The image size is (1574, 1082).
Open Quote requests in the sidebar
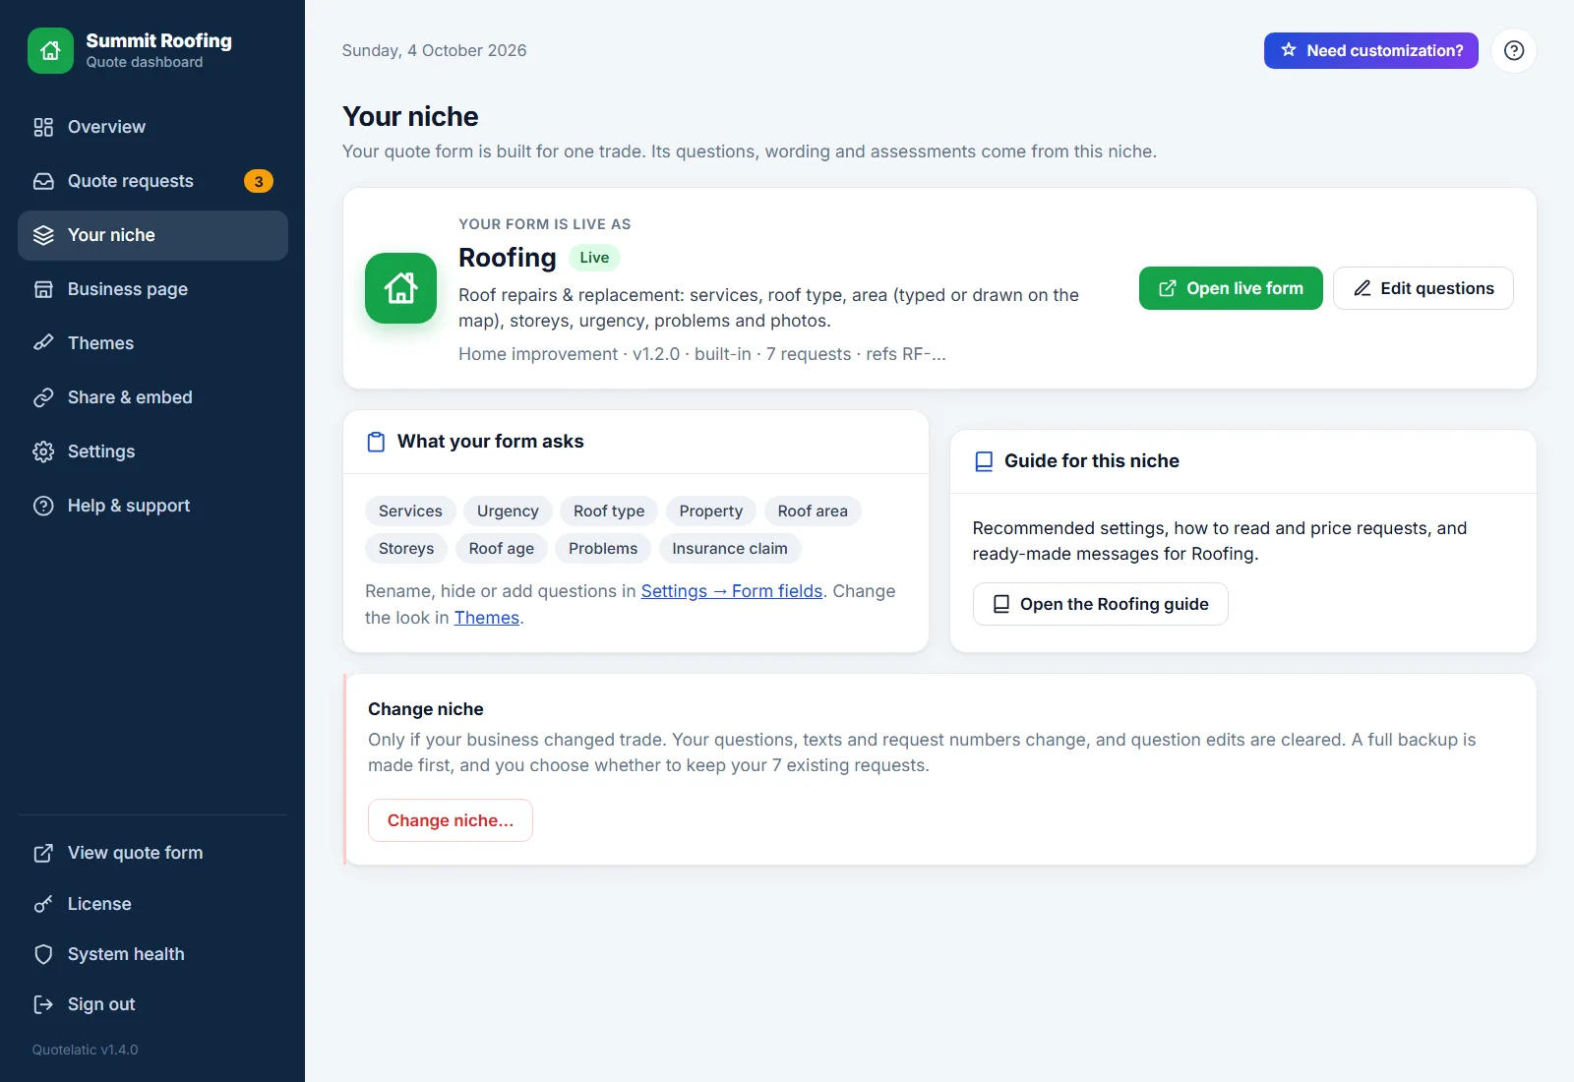(x=152, y=181)
